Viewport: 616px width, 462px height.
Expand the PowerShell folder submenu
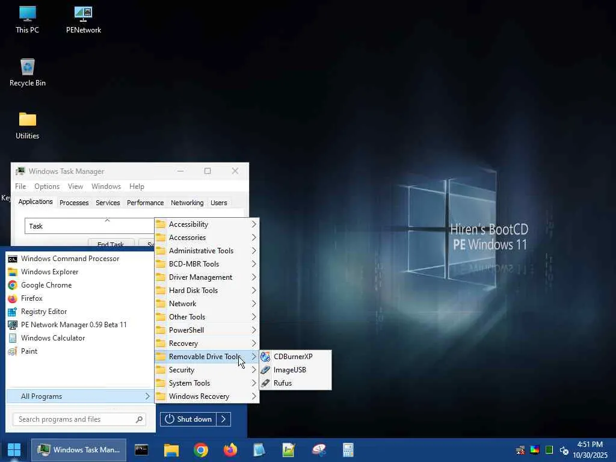[207, 330]
